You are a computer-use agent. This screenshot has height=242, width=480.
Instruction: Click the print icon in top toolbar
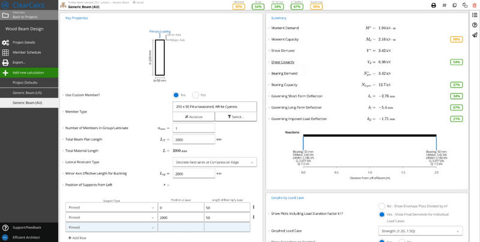click(433, 5)
